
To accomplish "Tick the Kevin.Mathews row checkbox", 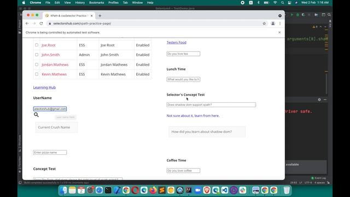I will pyautogui.click(x=37, y=74).
